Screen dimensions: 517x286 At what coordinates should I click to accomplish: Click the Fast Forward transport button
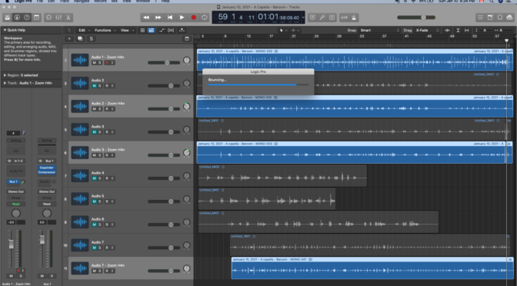(158, 18)
